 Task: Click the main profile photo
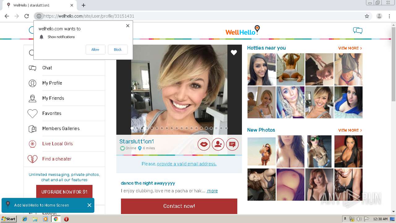[179, 90]
